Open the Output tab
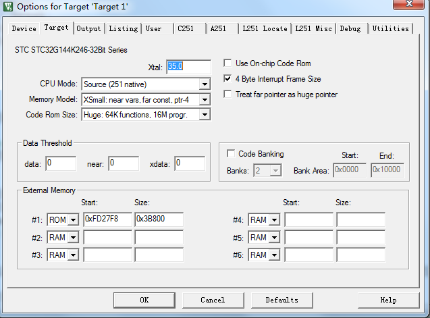The image size is (430, 318). pos(88,28)
